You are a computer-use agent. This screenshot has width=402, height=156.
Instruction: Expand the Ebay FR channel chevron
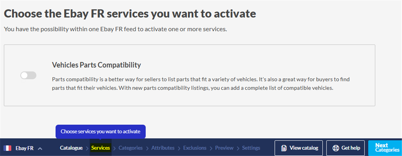tap(40, 148)
